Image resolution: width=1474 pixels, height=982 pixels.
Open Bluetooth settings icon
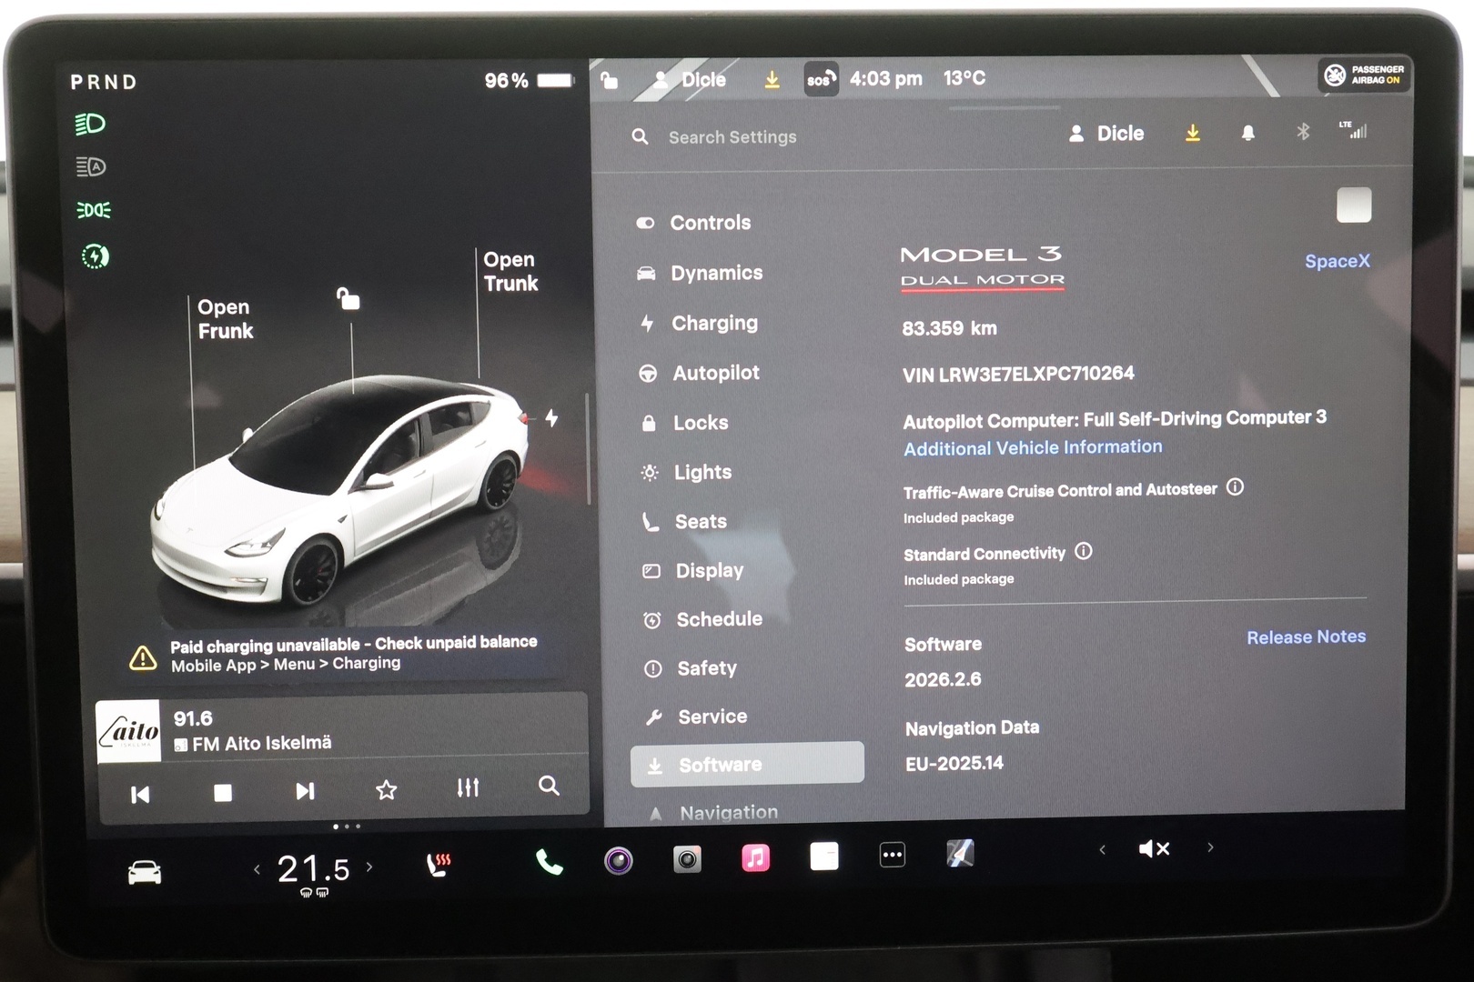pos(1303,132)
